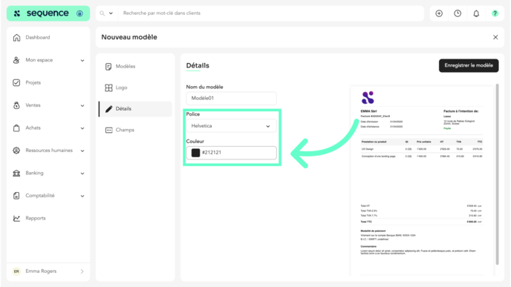The width and height of the screenshot is (511, 287).
Task: Click the Détails heading text
Action: 198,65
